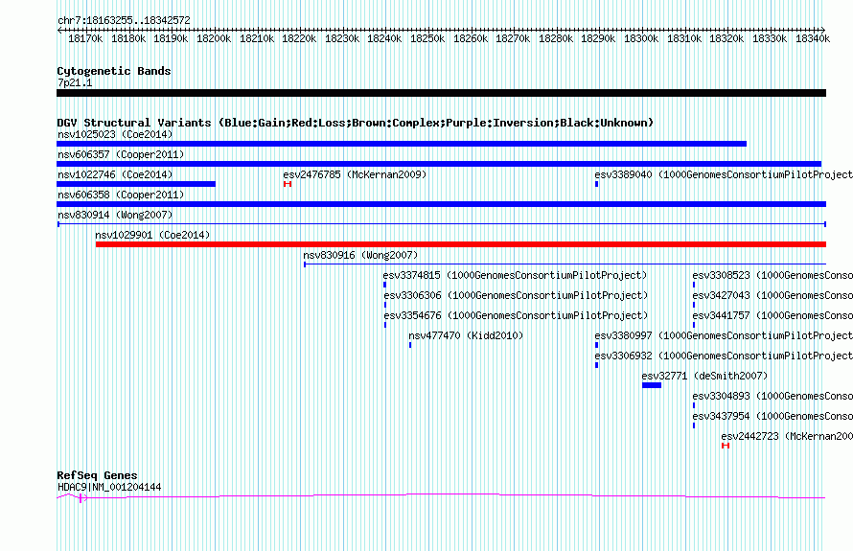Select the blue esv32771 gain bar
Viewport: 853px width, 551px height.
point(652,385)
